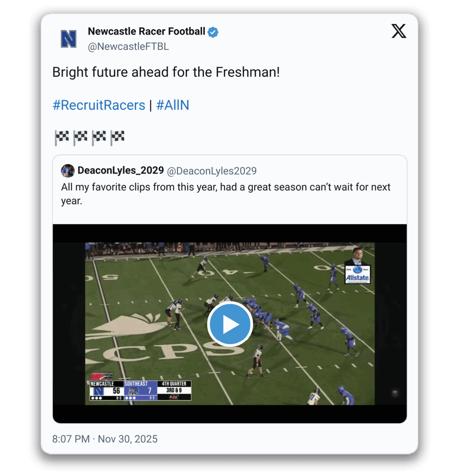Click the @NewcastleFTBL handle
This screenshot has width=459, height=475.
(x=128, y=46)
